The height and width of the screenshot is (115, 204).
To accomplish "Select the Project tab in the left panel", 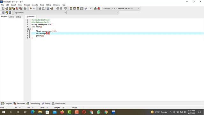I will point(4,17).
